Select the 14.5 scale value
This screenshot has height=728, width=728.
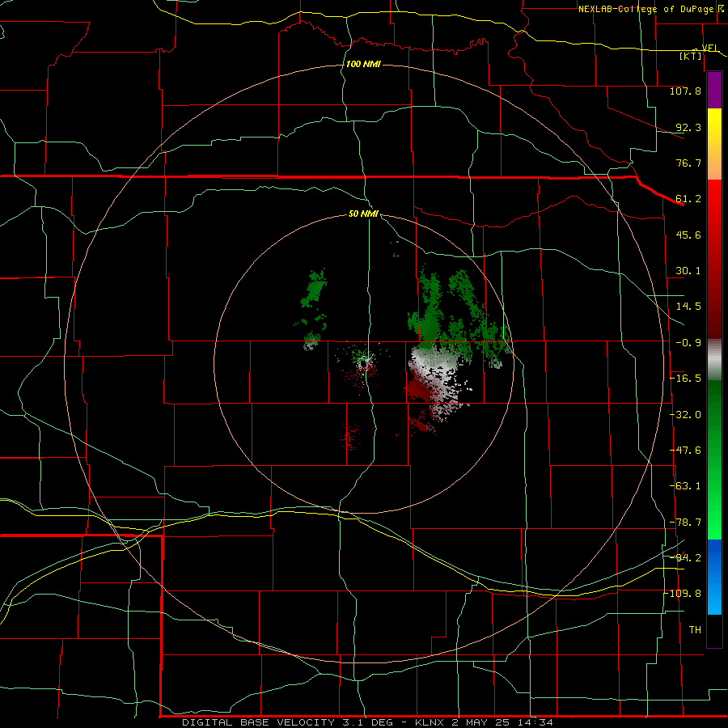click(688, 307)
